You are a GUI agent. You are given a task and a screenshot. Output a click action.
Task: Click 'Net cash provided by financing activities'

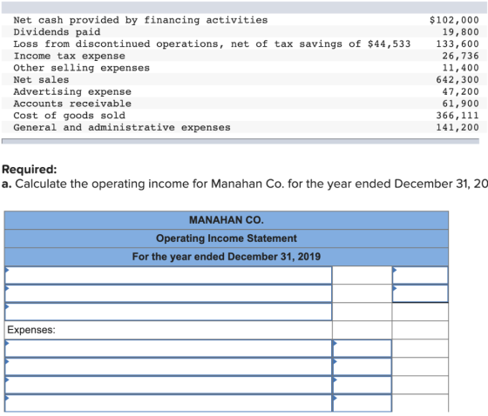(x=140, y=20)
